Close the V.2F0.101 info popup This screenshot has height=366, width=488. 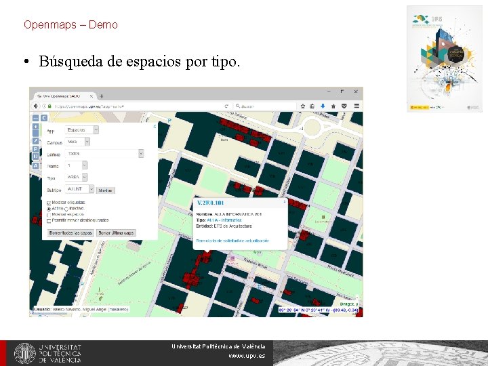tap(284, 202)
